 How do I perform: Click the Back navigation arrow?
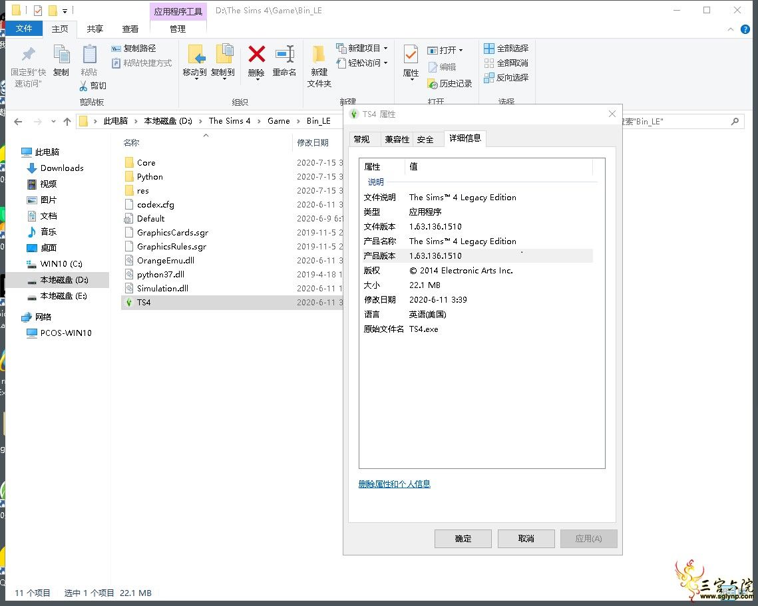[18, 121]
